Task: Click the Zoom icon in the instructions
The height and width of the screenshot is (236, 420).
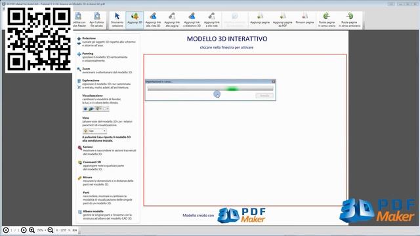Action: [79, 69]
